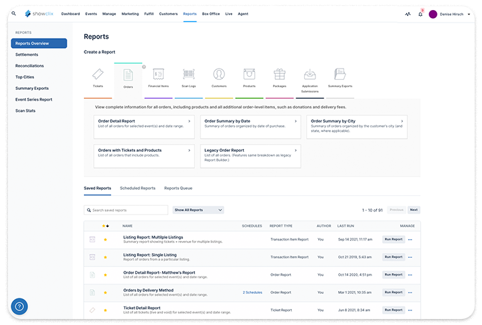The width and height of the screenshot is (482, 325).
Task: Select the Customers report category icon
Action: click(219, 74)
